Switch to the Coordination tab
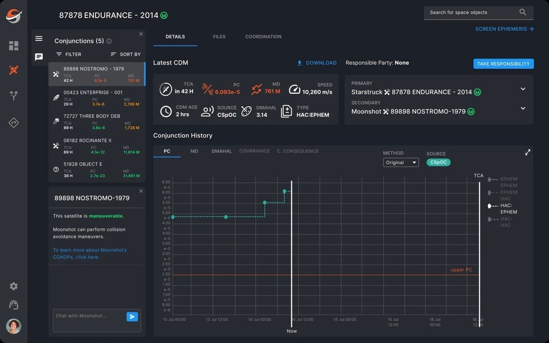 pyautogui.click(x=263, y=37)
